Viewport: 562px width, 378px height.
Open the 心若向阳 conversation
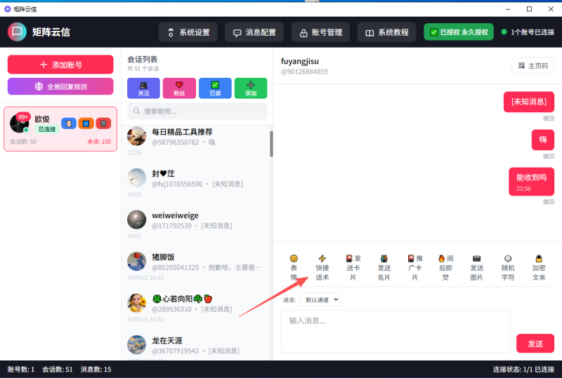[197, 309]
